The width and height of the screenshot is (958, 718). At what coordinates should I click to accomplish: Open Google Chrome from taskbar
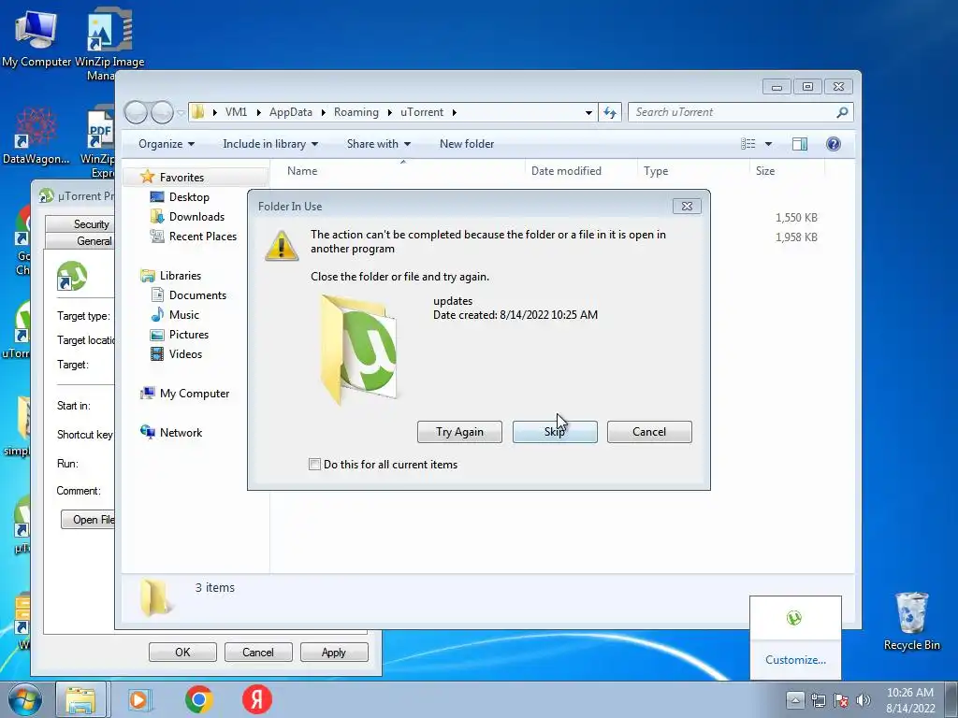tap(198, 699)
